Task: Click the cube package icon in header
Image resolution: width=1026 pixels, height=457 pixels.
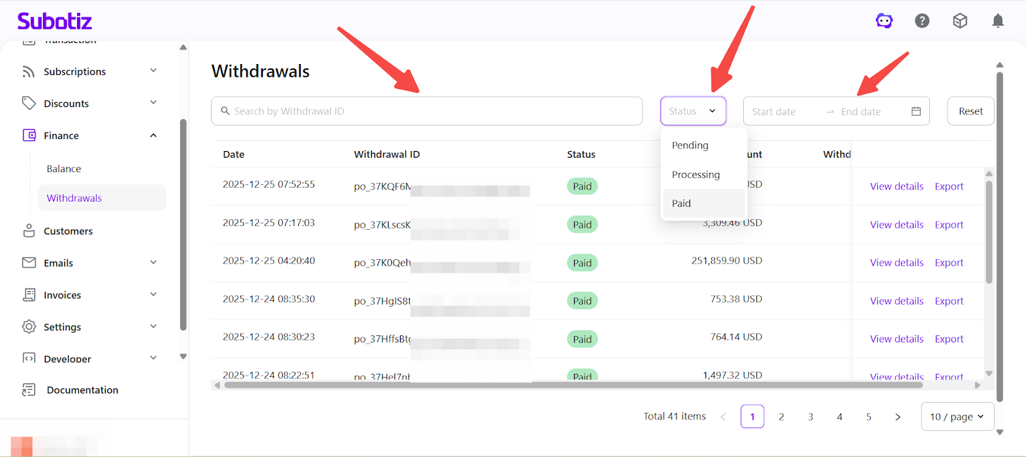Action: [960, 21]
